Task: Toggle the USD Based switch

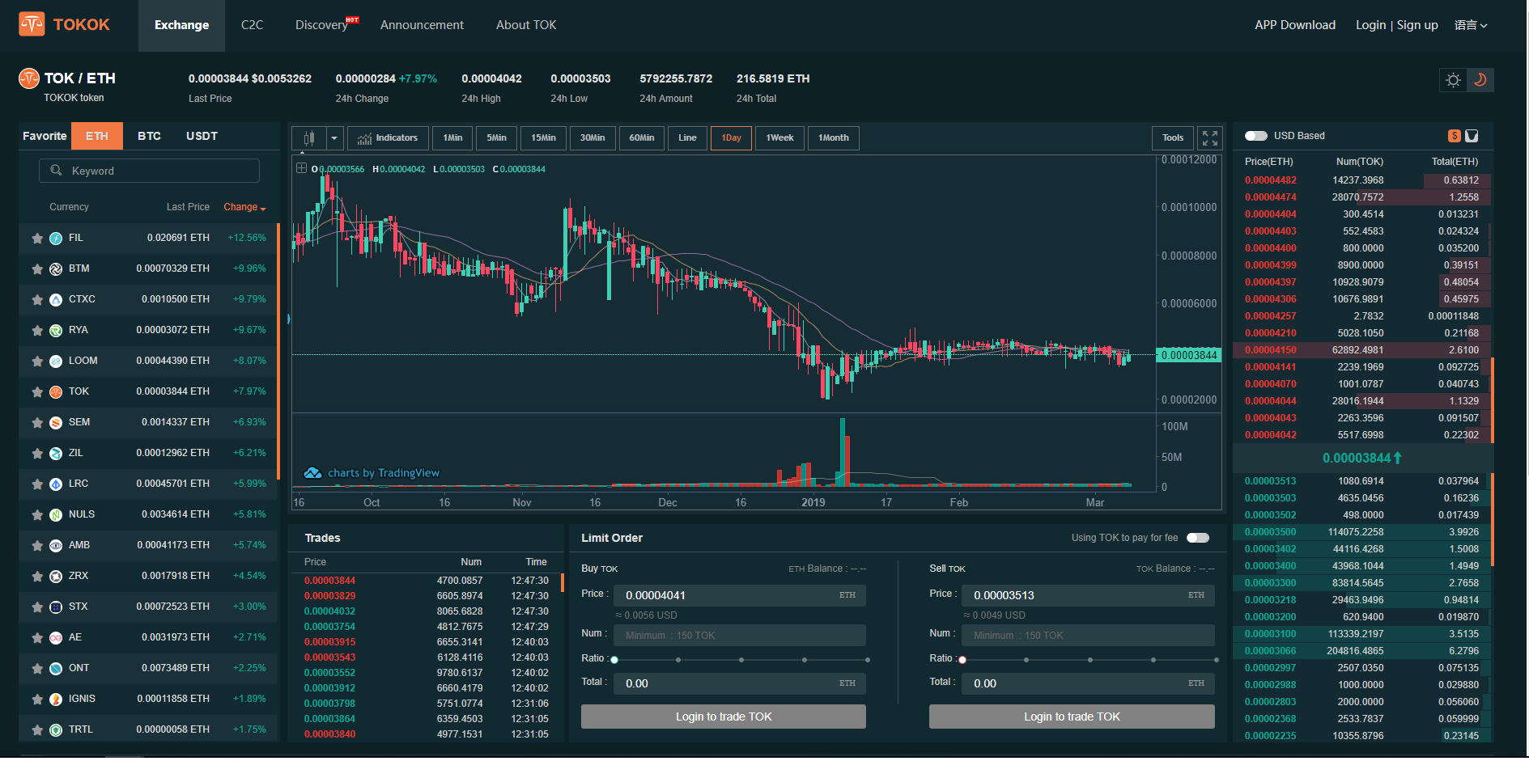Action: 1256,136
